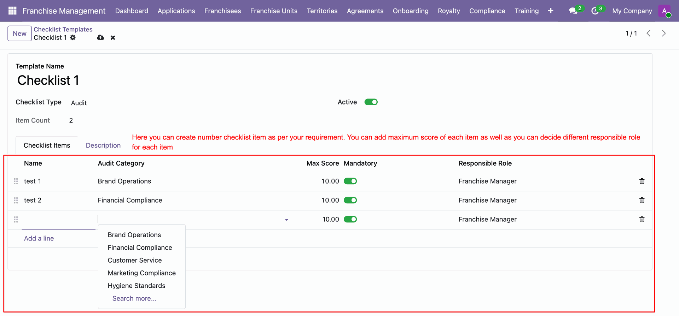Toggle Mandatory for test 1
Screen dimensions: 679x316
point(350,181)
